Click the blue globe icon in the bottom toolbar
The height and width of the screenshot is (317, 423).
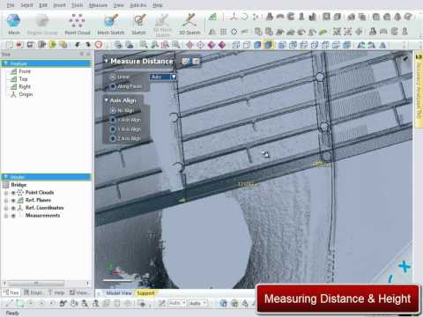click(x=223, y=303)
